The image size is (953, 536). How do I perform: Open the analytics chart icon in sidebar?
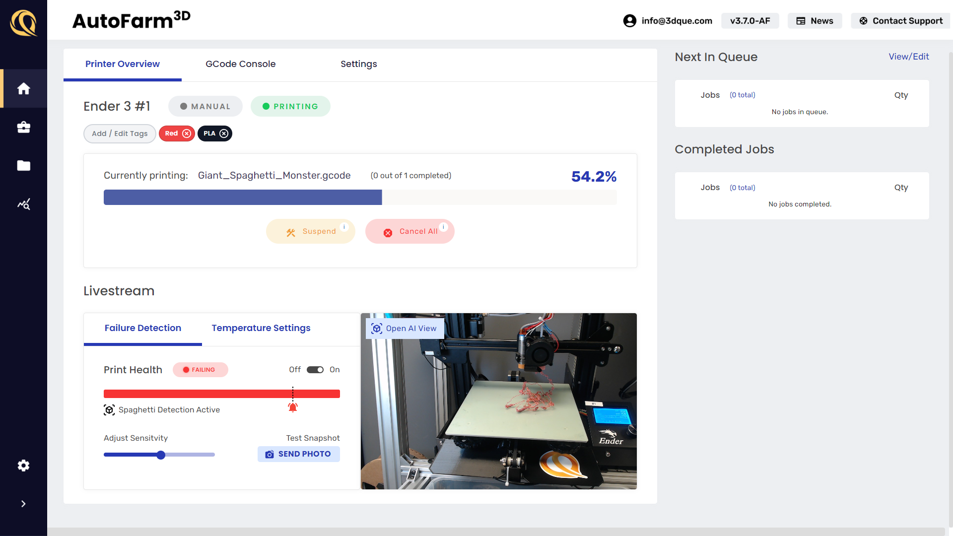(23, 204)
